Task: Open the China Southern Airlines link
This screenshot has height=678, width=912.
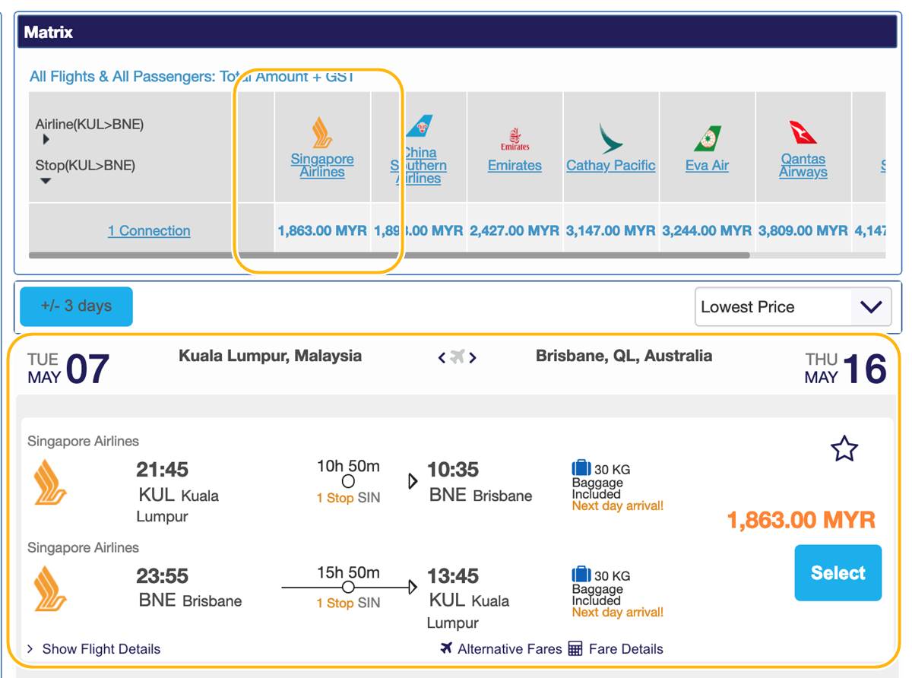Action: coord(419,166)
